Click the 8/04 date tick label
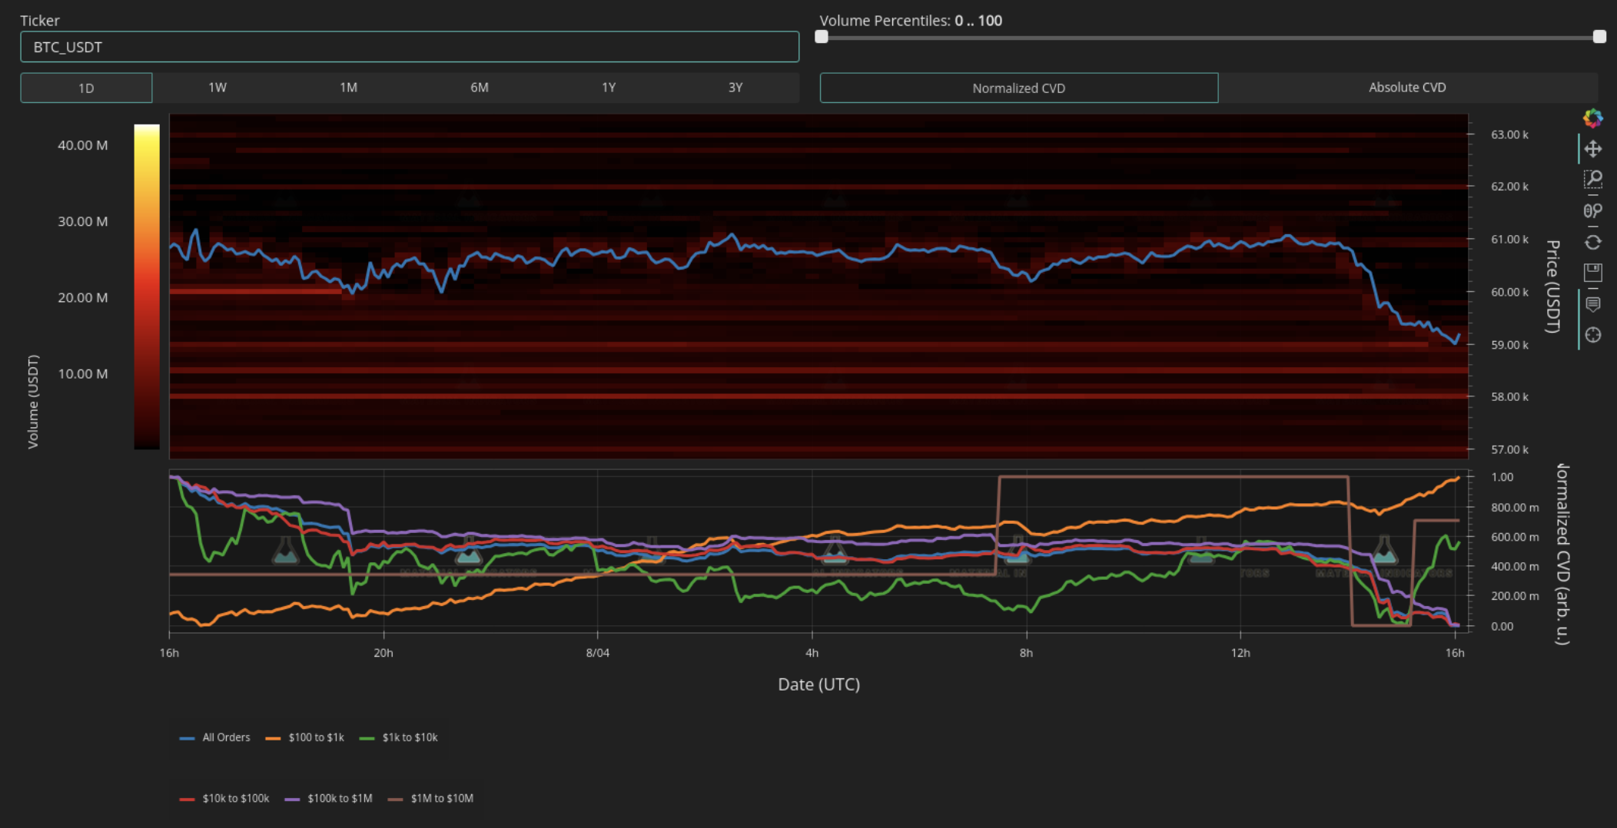 pos(597,653)
